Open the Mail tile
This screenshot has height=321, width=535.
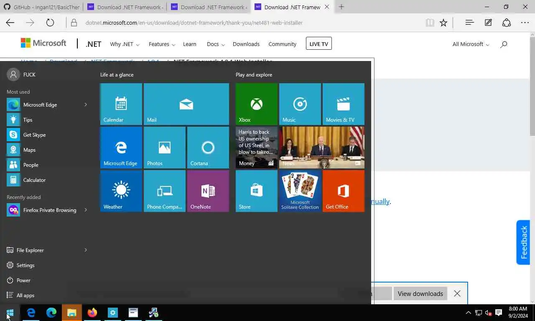click(x=186, y=104)
